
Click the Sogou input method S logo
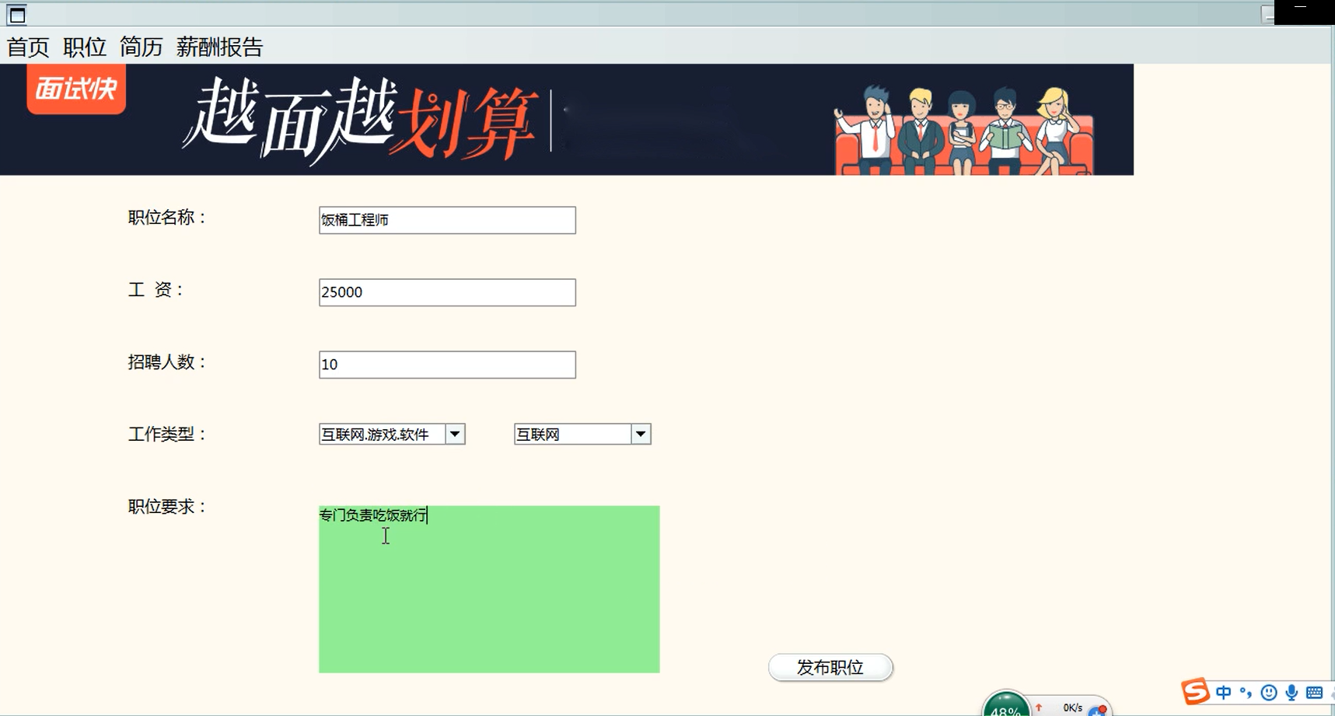click(1196, 691)
